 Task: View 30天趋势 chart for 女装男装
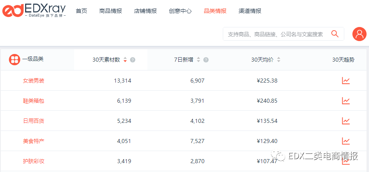point(346,81)
